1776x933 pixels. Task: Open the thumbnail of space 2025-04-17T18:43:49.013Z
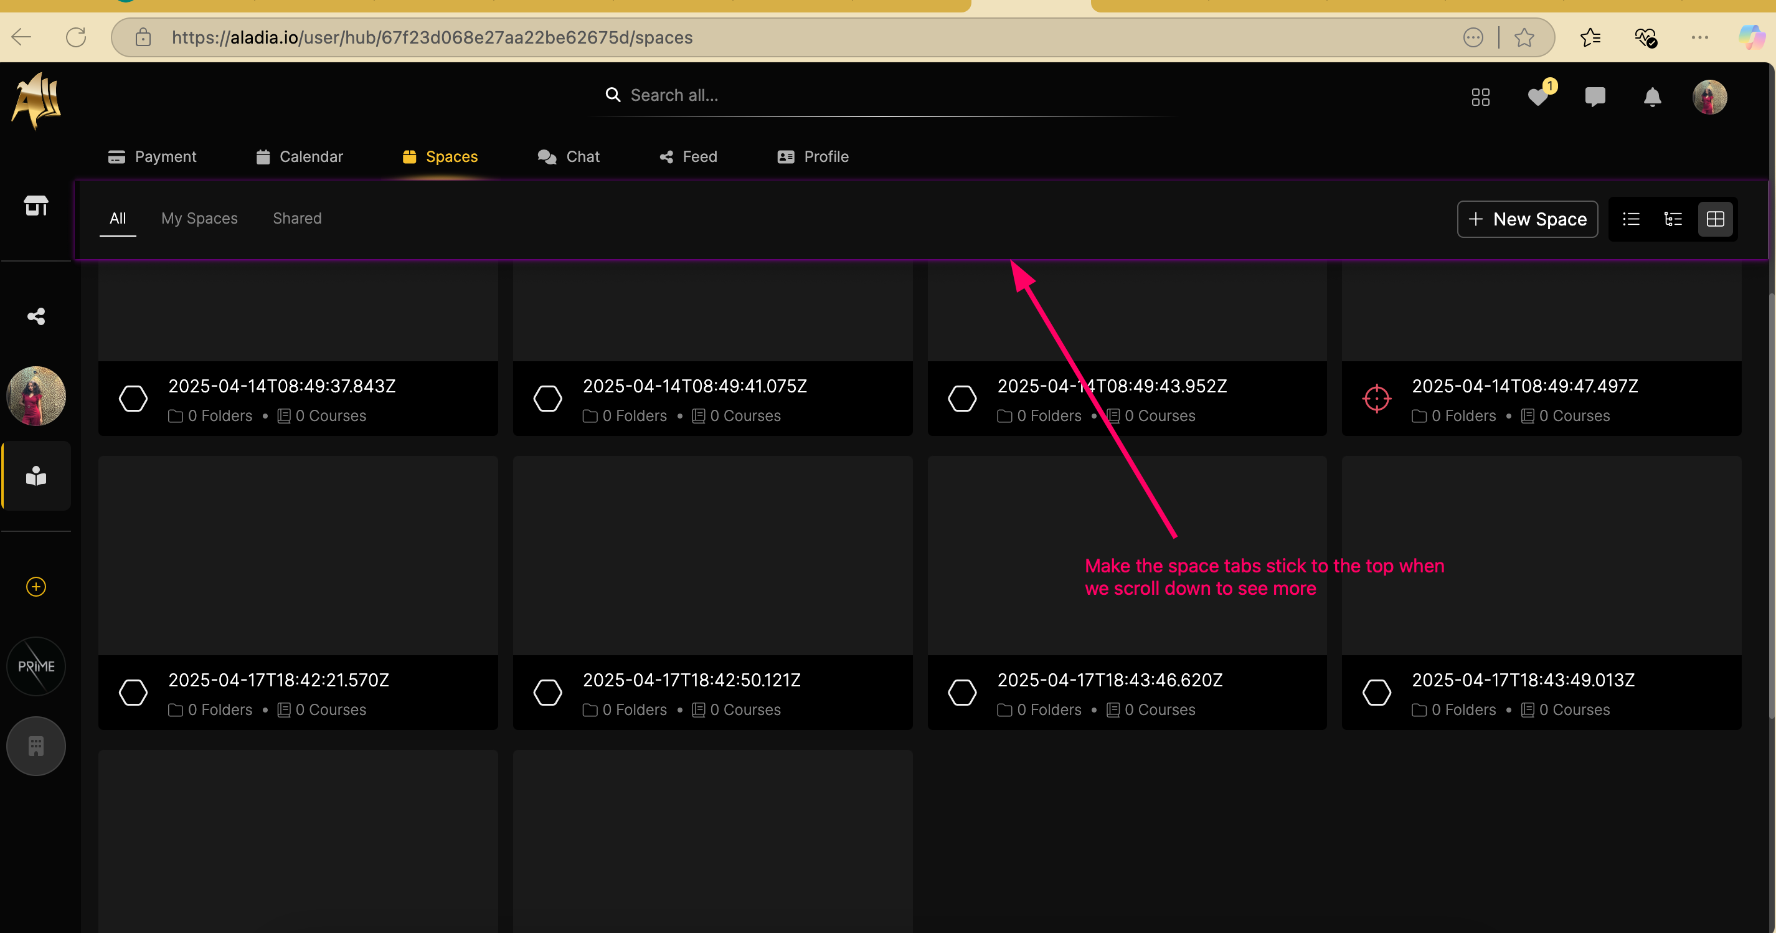click(1541, 555)
